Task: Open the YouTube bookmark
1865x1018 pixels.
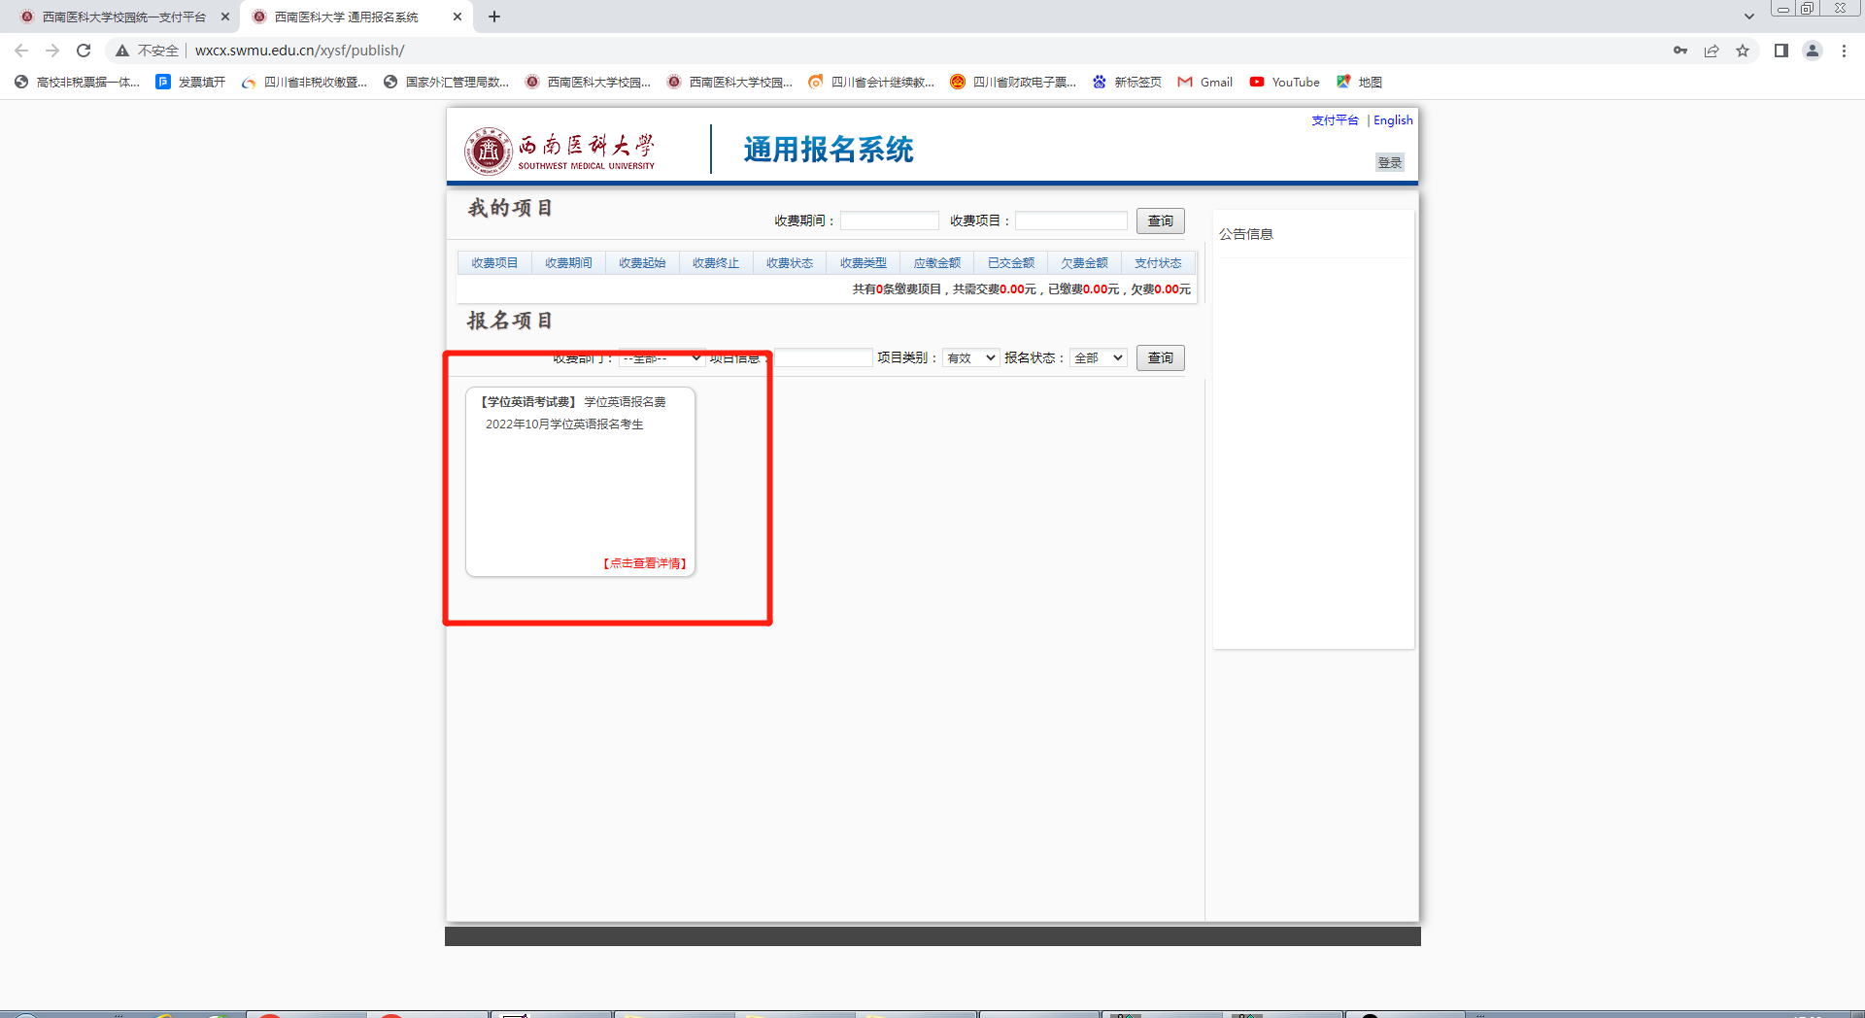Action: (1284, 82)
